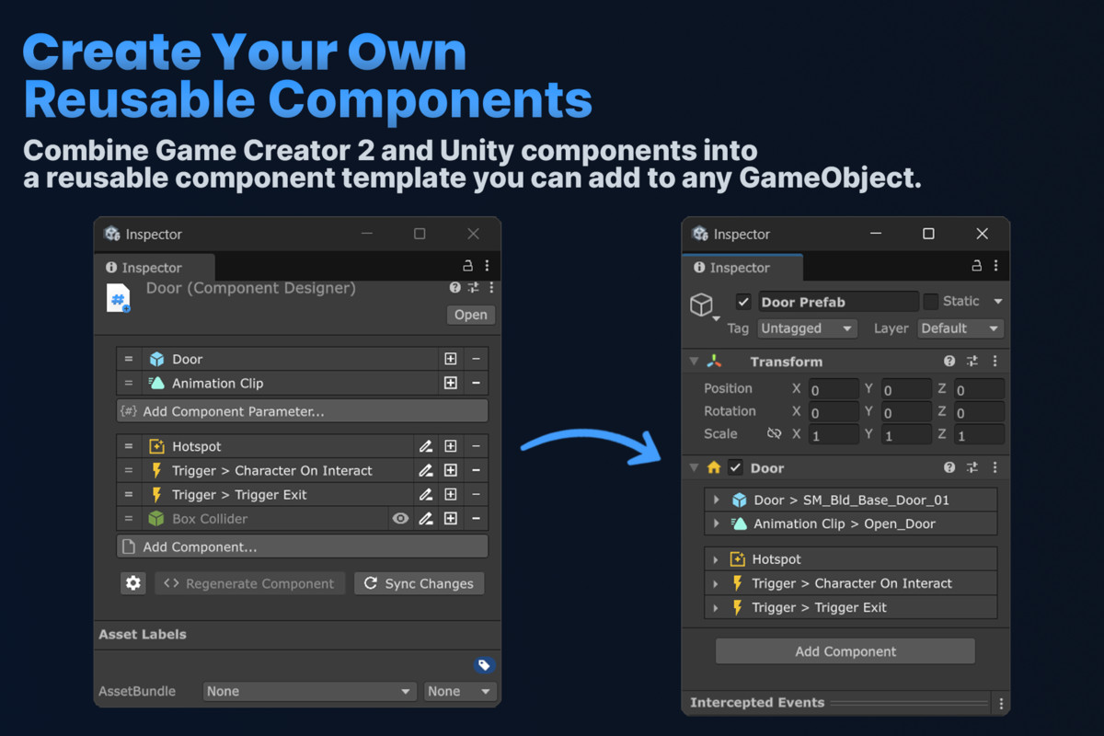The width and height of the screenshot is (1104, 736).
Task: Edit Trigger Exit component with pencil icon
Action: [425, 494]
